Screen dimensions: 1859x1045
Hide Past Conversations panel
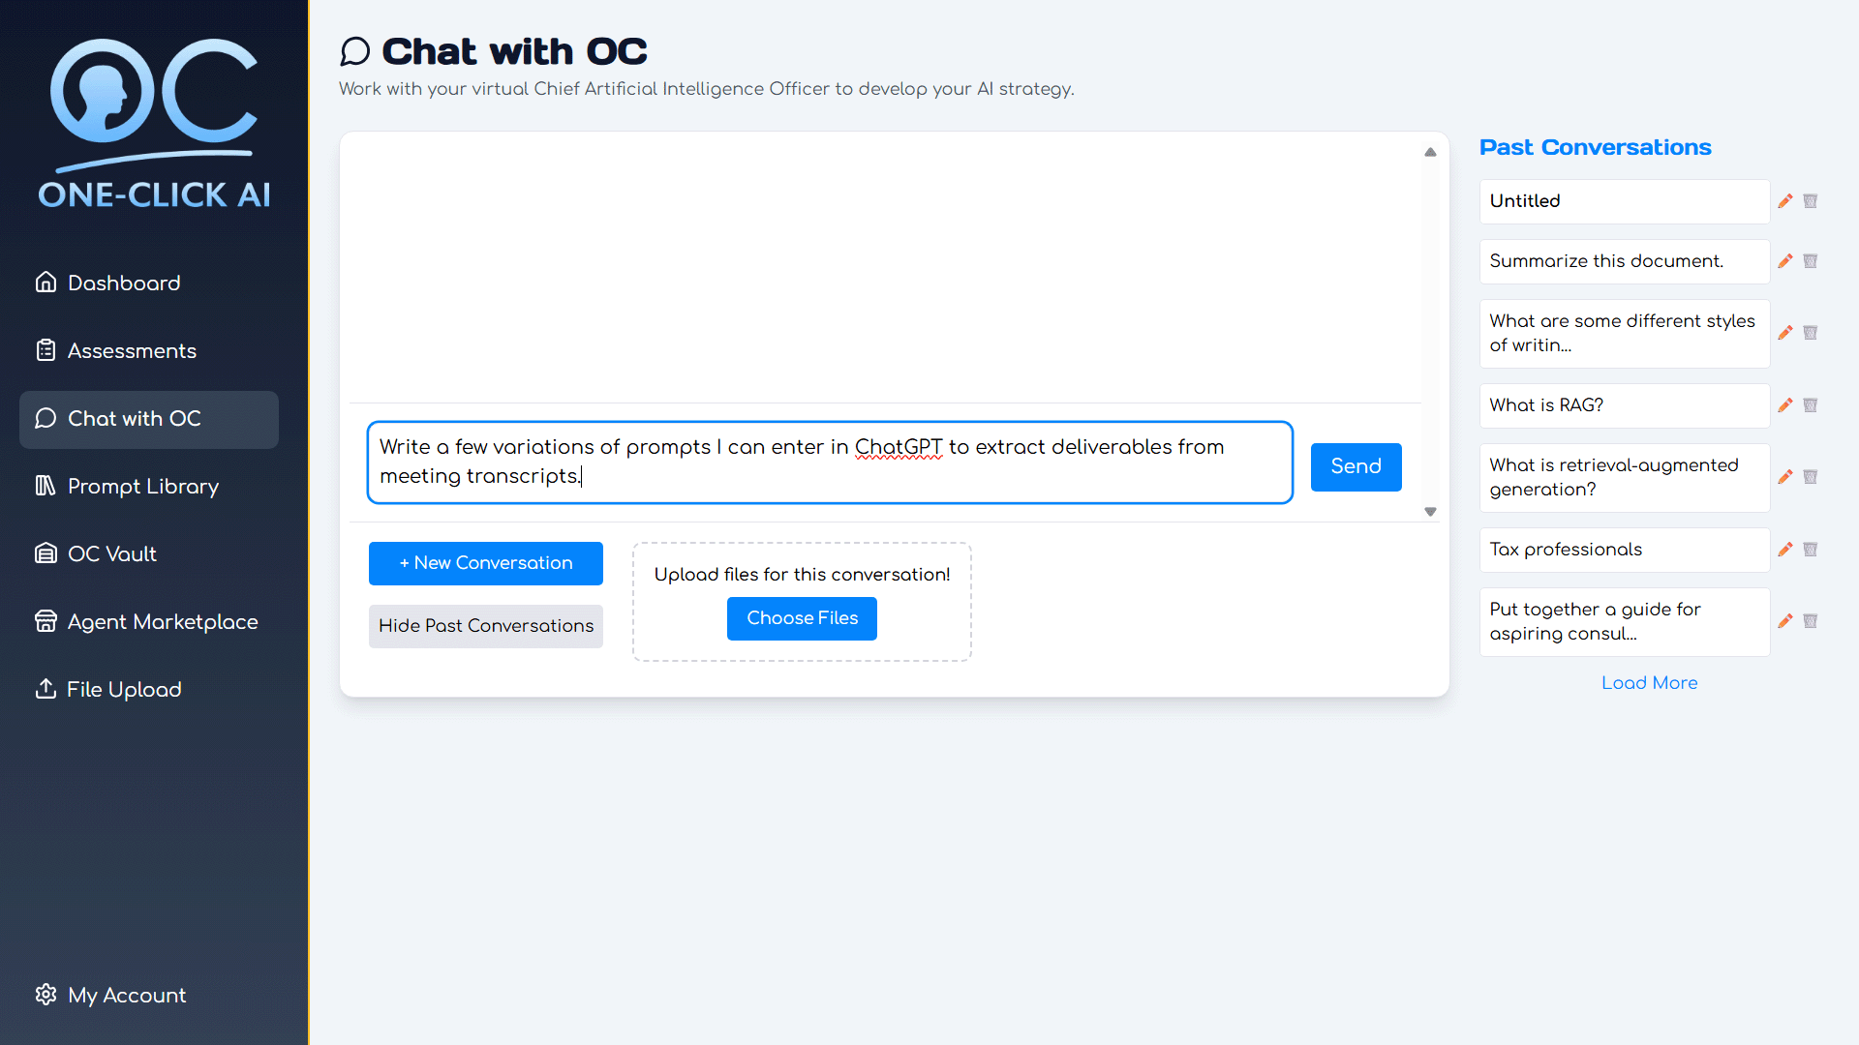[486, 626]
